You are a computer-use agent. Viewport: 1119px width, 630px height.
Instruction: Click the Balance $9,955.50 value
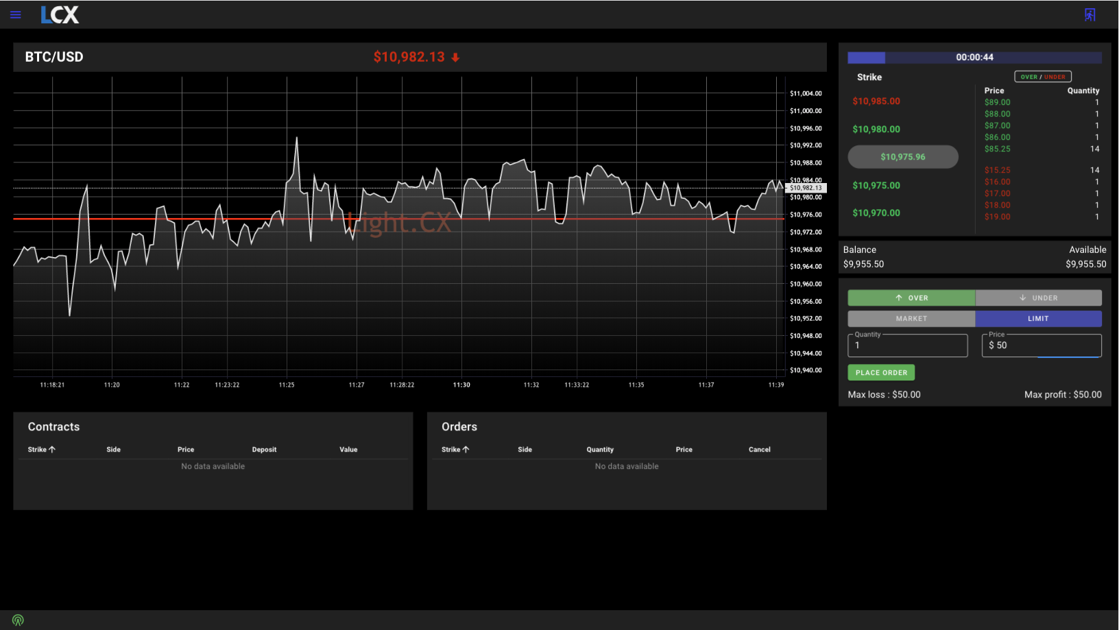click(863, 264)
